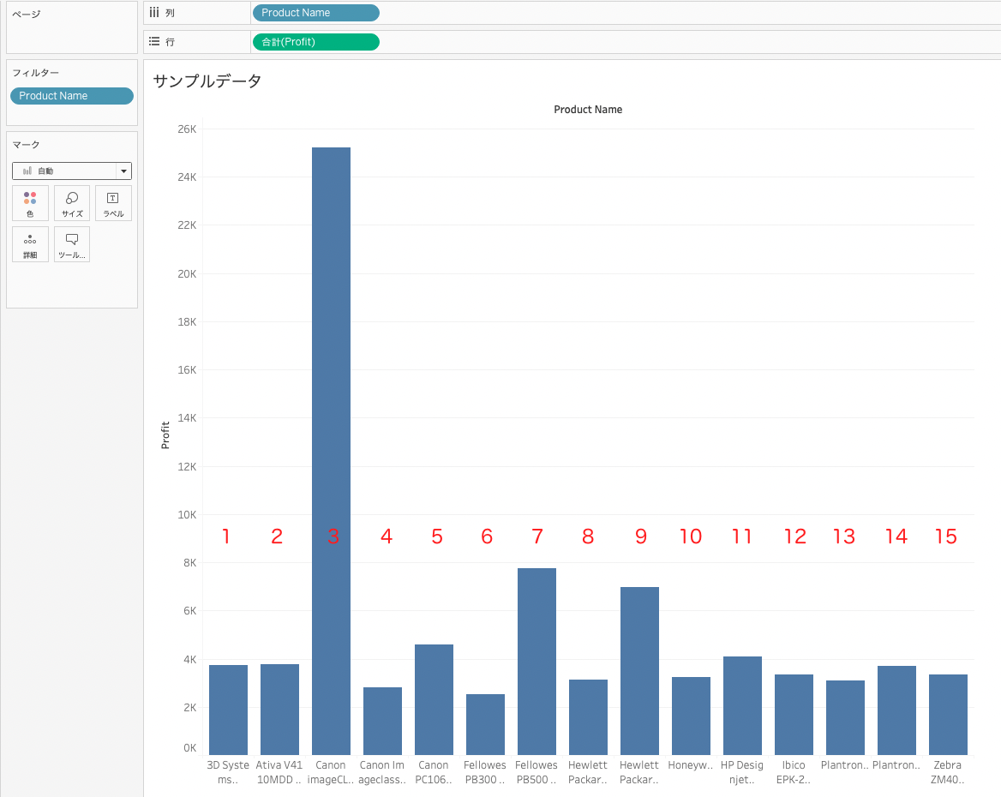
Task: Click the Fellowes PB500.. axis label
Action: click(x=536, y=772)
